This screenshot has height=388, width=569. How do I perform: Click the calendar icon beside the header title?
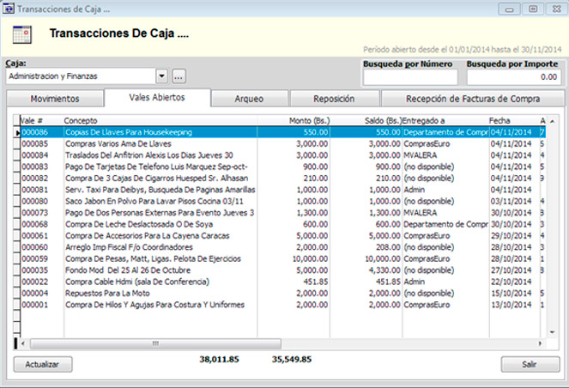(22, 34)
